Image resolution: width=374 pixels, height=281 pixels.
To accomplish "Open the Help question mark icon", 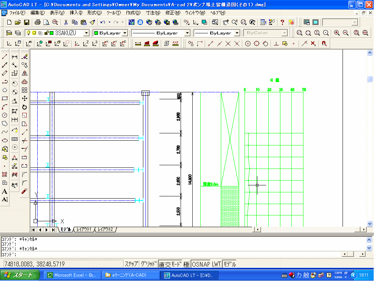I will pos(282,22).
